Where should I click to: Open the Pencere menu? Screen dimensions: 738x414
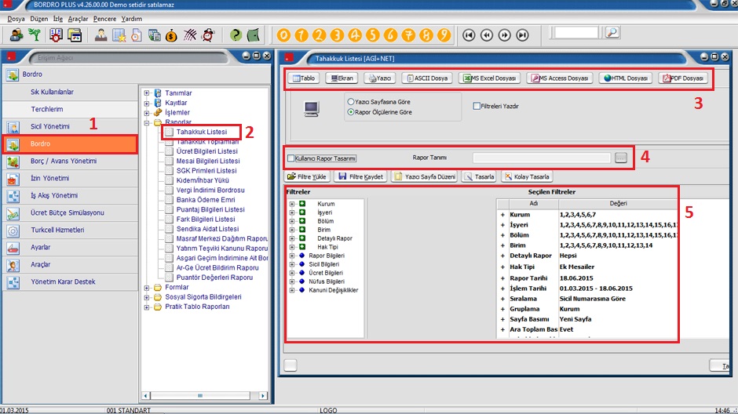(104, 19)
